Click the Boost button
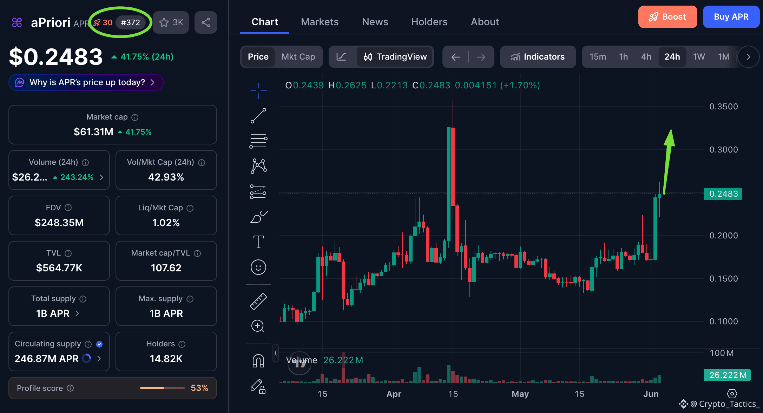The height and width of the screenshot is (413, 763). click(667, 17)
